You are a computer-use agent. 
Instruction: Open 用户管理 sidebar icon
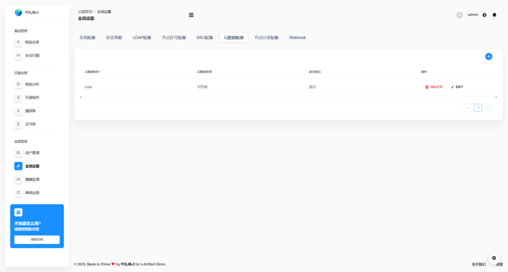point(18,152)
